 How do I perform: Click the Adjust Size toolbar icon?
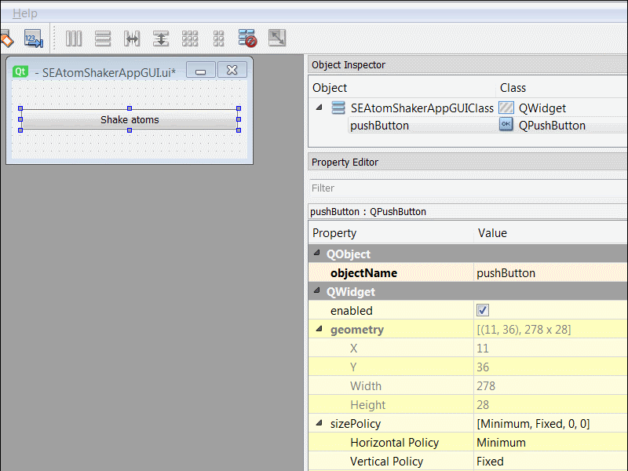pos(277,38)
